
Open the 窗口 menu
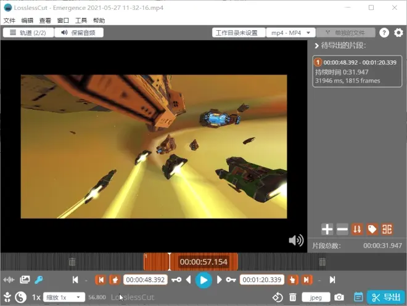click(63, 20)
